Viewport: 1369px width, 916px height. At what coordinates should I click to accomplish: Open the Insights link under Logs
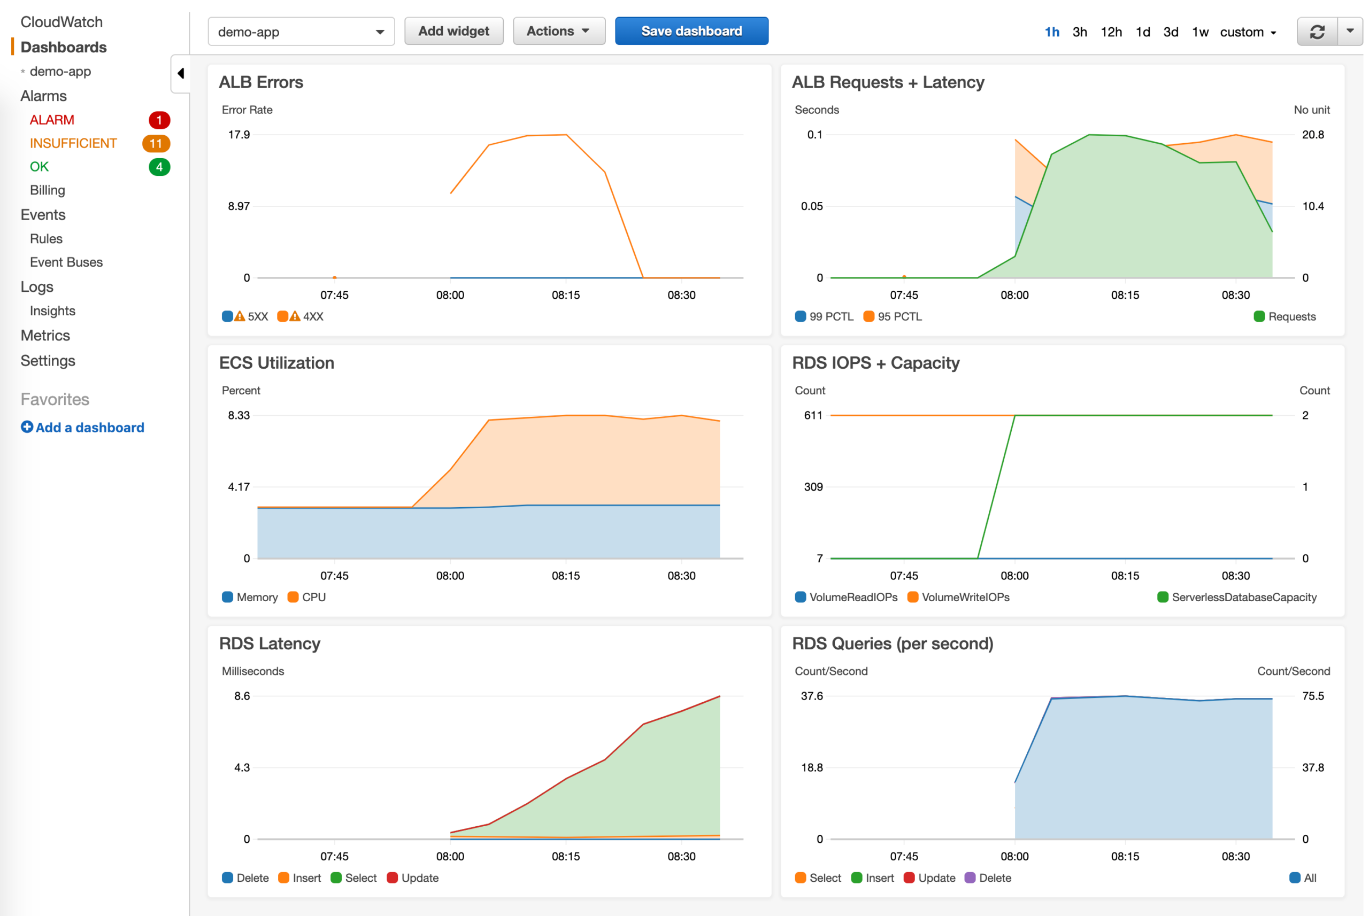pyautogui.click(x=52, y=311)
